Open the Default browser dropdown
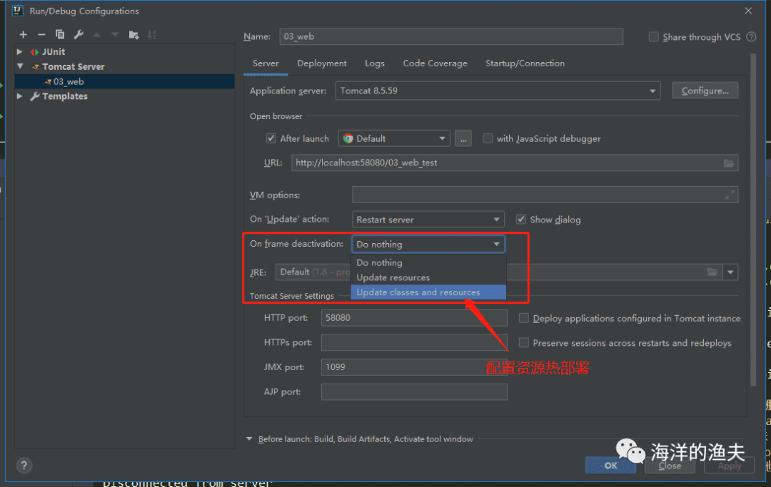The image size is (771, 487). [394, 139]
